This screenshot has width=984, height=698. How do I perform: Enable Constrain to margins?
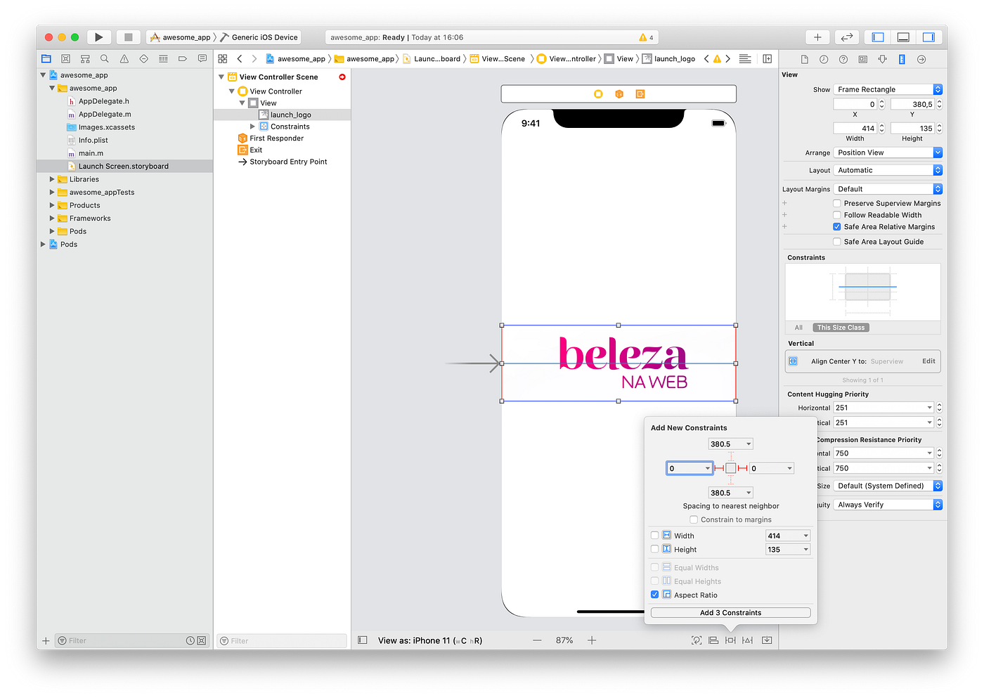694,519
